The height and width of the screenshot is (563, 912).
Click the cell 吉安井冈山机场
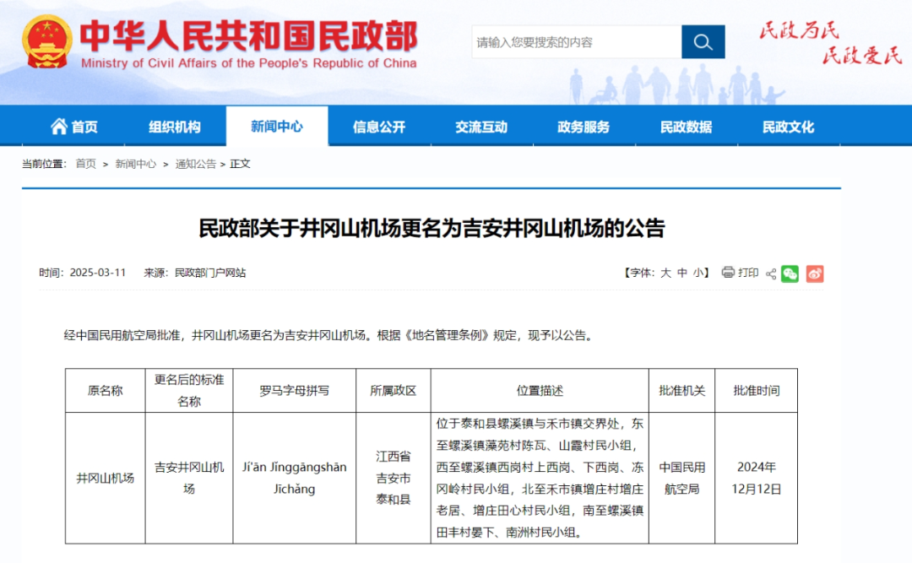pos(189,478)
